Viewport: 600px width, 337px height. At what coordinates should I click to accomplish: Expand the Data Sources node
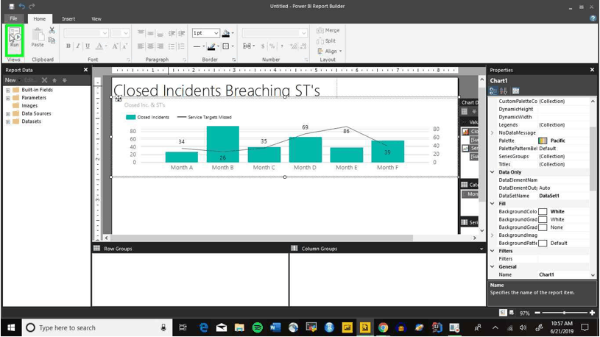pos(7,114)
